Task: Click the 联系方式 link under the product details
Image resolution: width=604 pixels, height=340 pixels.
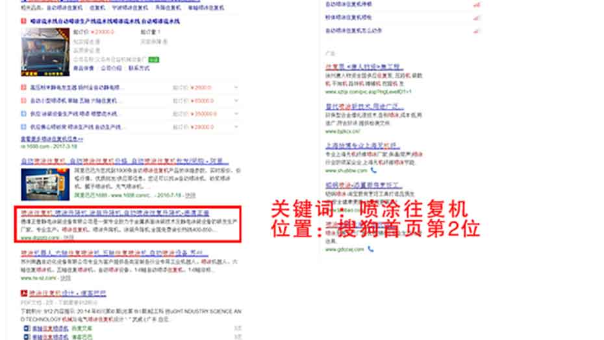Action: tap(138, 68)
